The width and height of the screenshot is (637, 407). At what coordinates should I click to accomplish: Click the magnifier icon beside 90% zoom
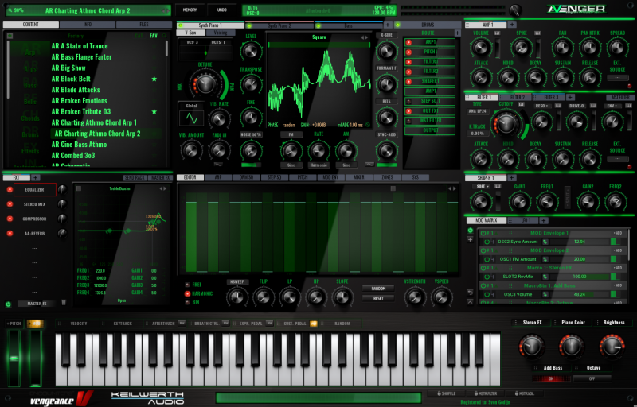(x=10, y=10)
